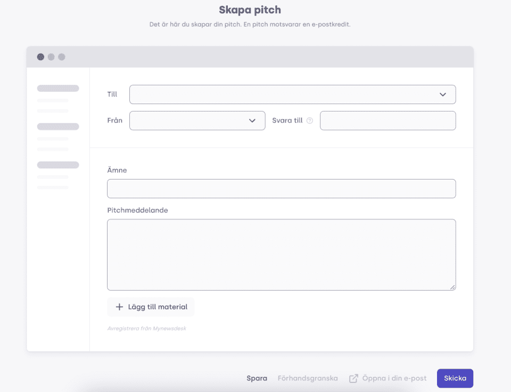Image resolution: width=511 pixels, height=392 pixels.
Task: Follow the Avregistrera från Mynewsdesk link
Action: 147,329
